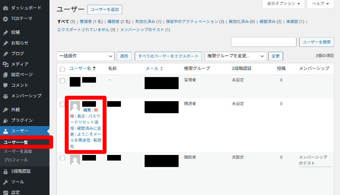The image size is (340, 195).
Task: Sort by メール using the arrow icon
Action: pyautogui.click(x=161, y=68)
